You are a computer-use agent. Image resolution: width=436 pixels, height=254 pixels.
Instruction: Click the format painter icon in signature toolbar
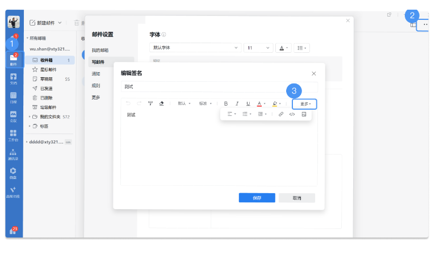coord(150,103)
